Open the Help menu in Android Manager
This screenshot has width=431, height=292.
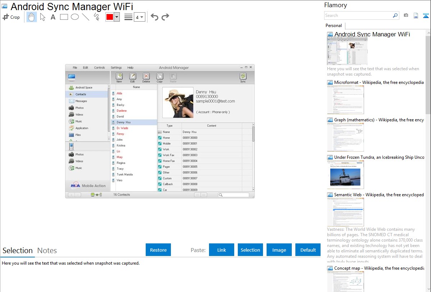130,68
